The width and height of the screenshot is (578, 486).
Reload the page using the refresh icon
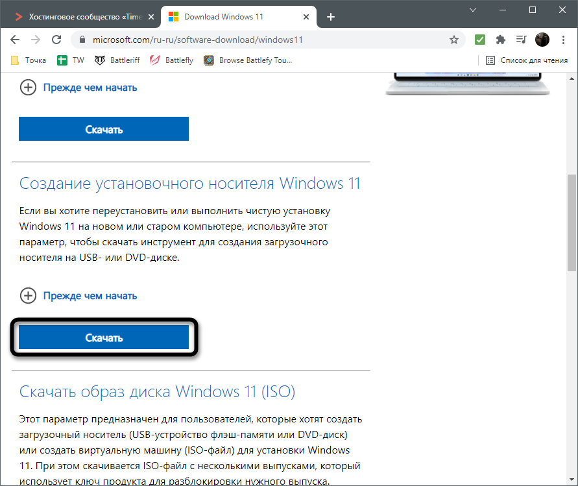point(56,40)
